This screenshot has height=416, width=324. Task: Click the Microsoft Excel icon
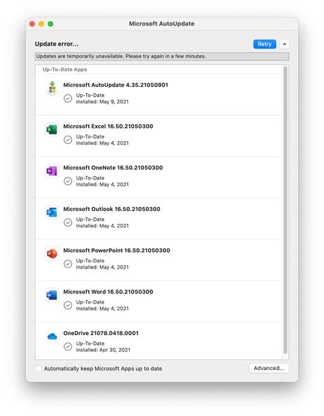52,130
